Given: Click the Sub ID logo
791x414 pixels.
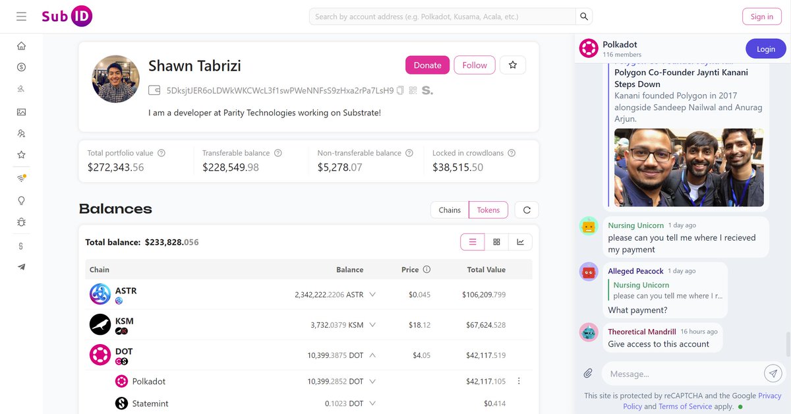Looking at the screenshot, I should coord(67,16).
